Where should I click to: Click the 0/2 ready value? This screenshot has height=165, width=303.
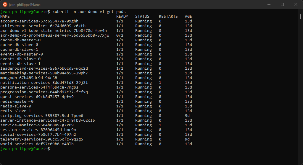pos(120,35)
